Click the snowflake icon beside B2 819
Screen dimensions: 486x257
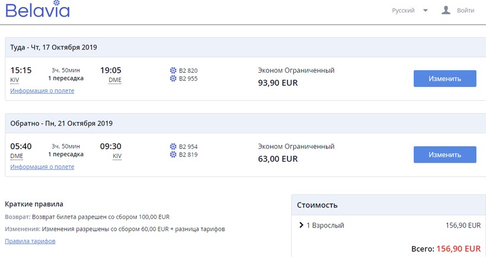coord(173,155)
